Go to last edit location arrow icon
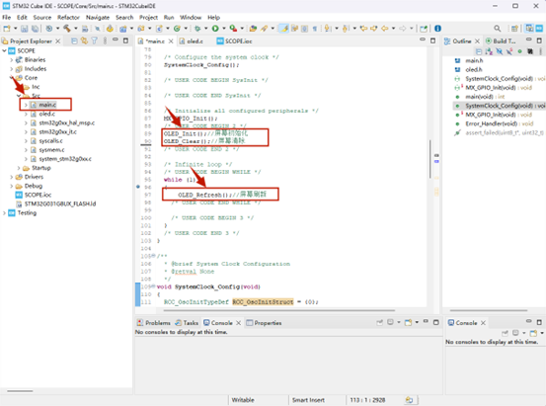This screenshot has width=546, height=406. (x=363, y=29)
